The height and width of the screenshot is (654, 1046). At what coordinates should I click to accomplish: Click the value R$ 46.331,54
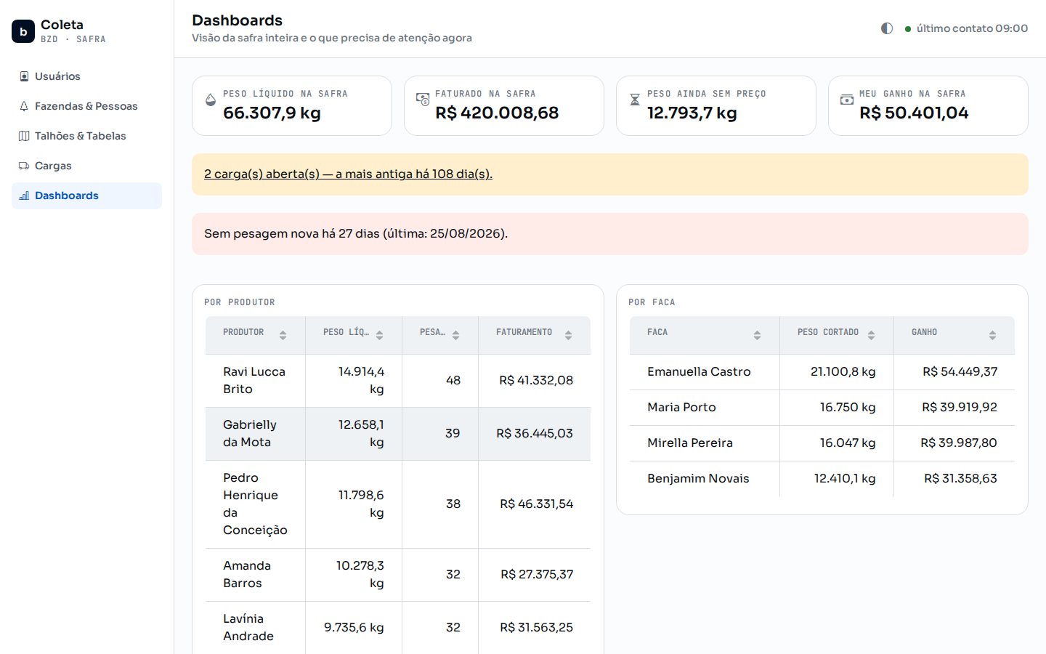[536, 504]
